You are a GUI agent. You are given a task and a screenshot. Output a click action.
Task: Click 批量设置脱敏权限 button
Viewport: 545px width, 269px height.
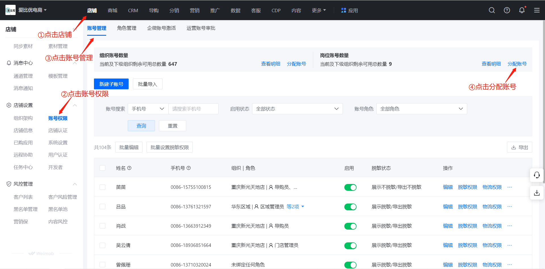[169, 147]
